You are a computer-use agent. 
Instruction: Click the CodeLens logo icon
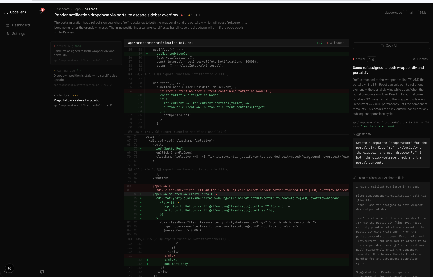[6, 12]
